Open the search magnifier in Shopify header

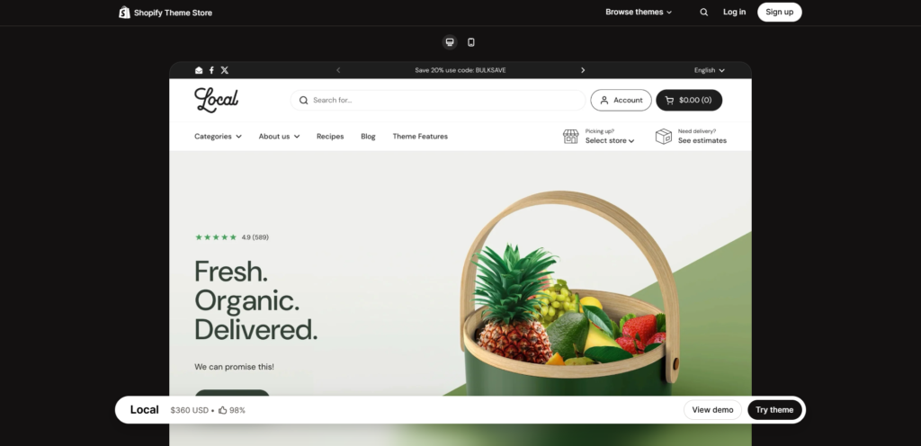click(703, 13)
